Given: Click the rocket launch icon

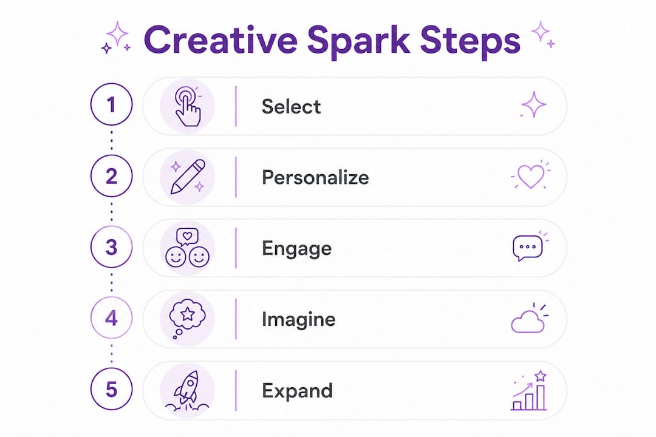Looking at the screenshot, I should (x=188, y=390).
